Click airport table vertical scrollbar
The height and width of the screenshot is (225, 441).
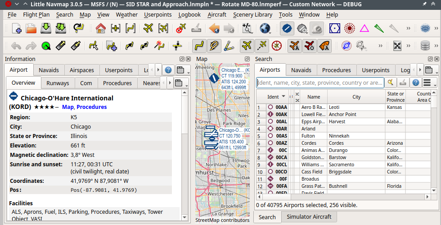coord(434,141)
